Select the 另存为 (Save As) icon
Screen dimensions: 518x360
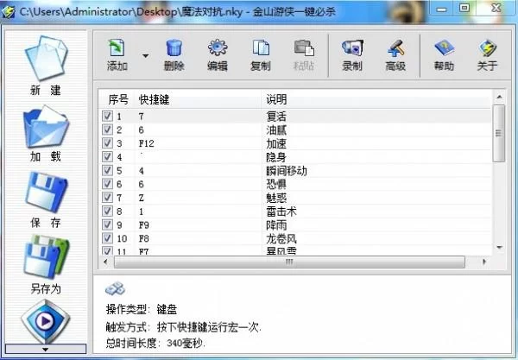(47, 256)
